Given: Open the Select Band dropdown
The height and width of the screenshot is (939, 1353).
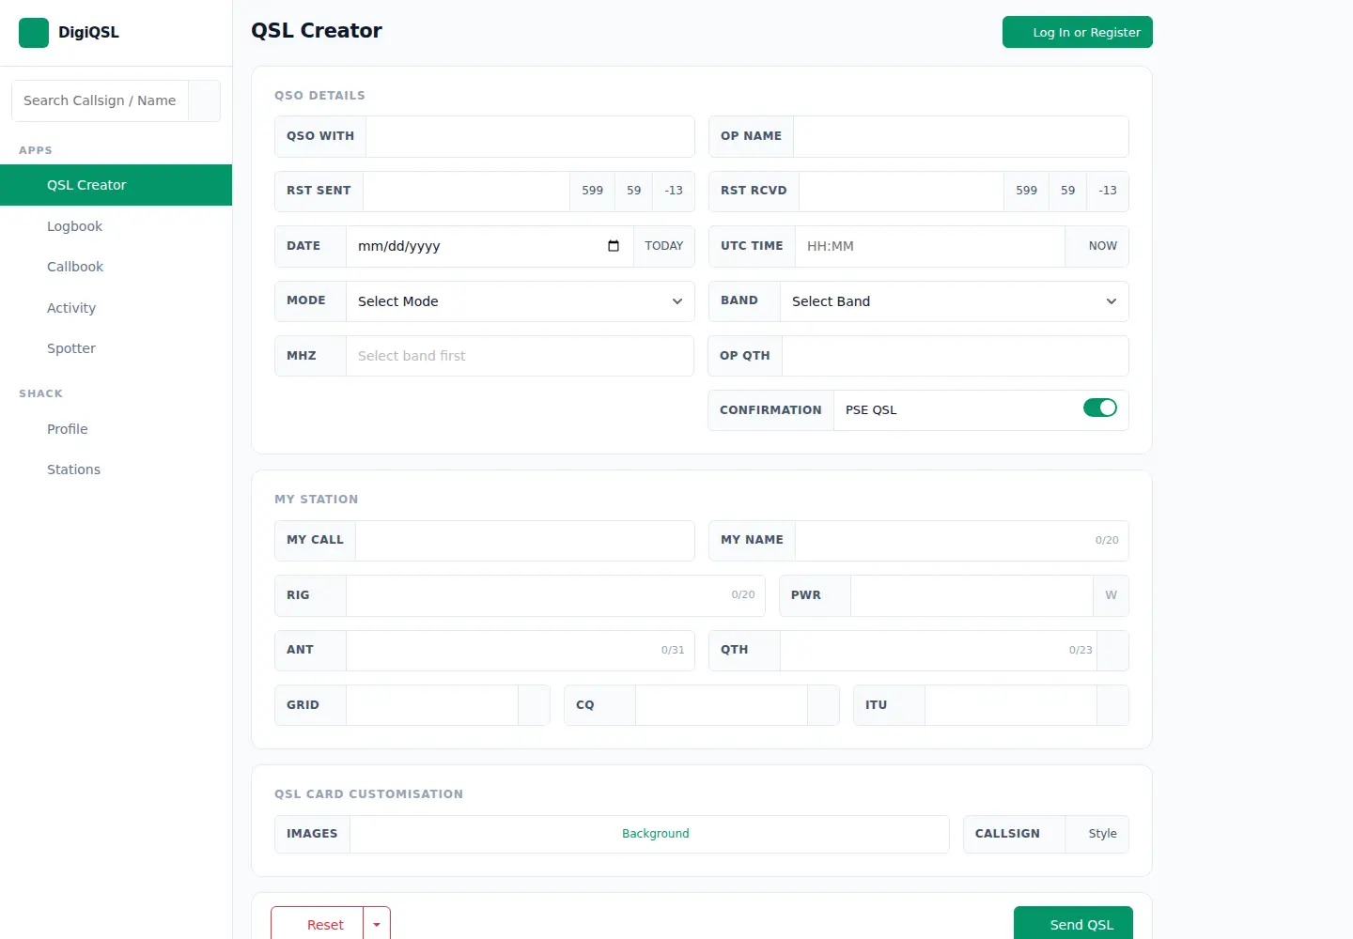Looking at the screenshot, I should click(955, 301).
